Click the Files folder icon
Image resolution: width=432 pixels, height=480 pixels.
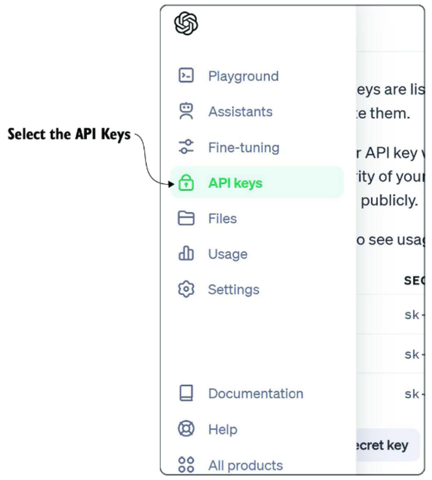click(186, 218)
